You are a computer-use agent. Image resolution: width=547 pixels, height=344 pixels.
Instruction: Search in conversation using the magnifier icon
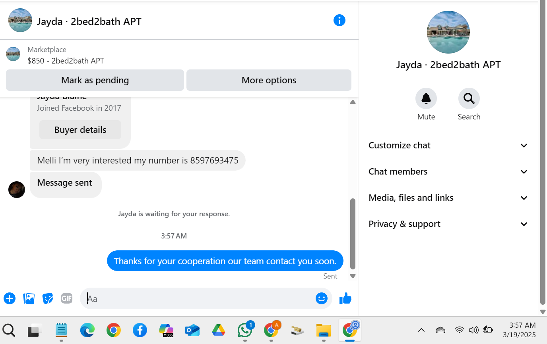tap(469, 98)
